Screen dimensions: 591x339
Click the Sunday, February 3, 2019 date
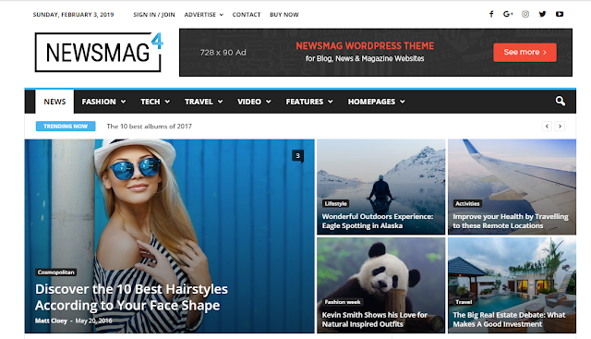[73, 15]
